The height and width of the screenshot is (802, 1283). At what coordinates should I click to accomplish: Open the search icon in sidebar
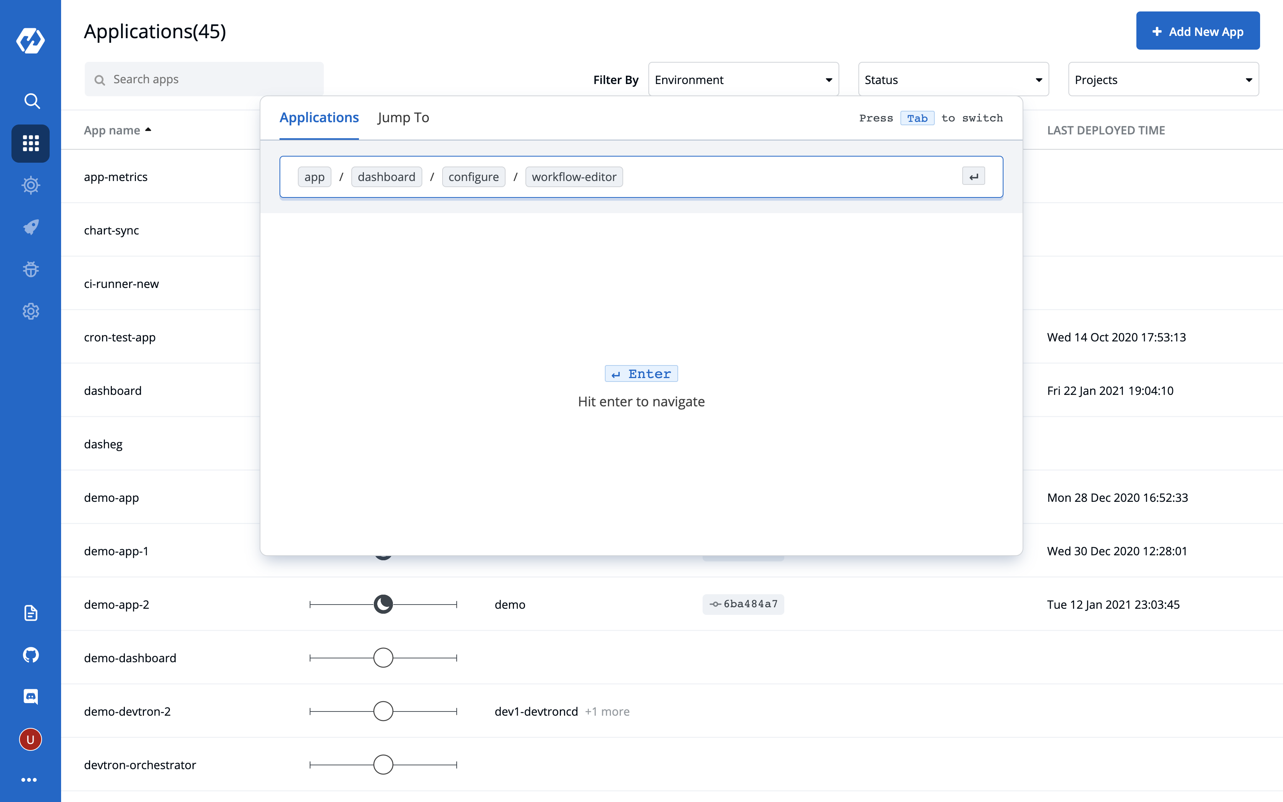point(31,101)
